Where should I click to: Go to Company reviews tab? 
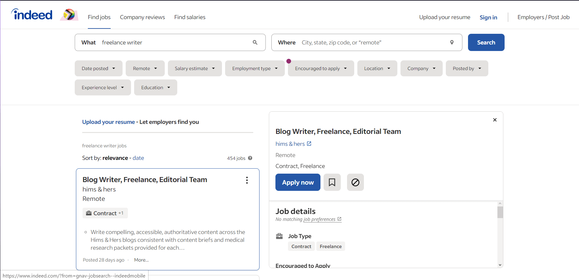[142, 17]
